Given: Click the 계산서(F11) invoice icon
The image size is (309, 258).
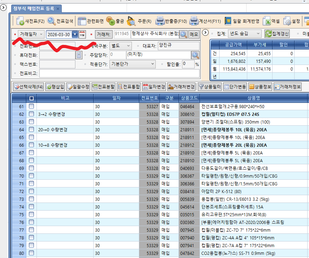Looking at the screenshot, I should pos(194,21).
